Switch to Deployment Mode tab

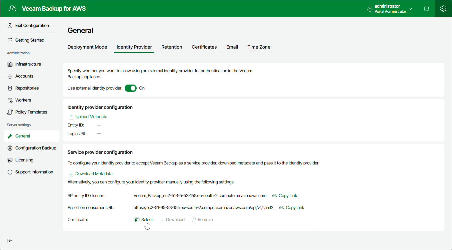[x=87, y=47]
